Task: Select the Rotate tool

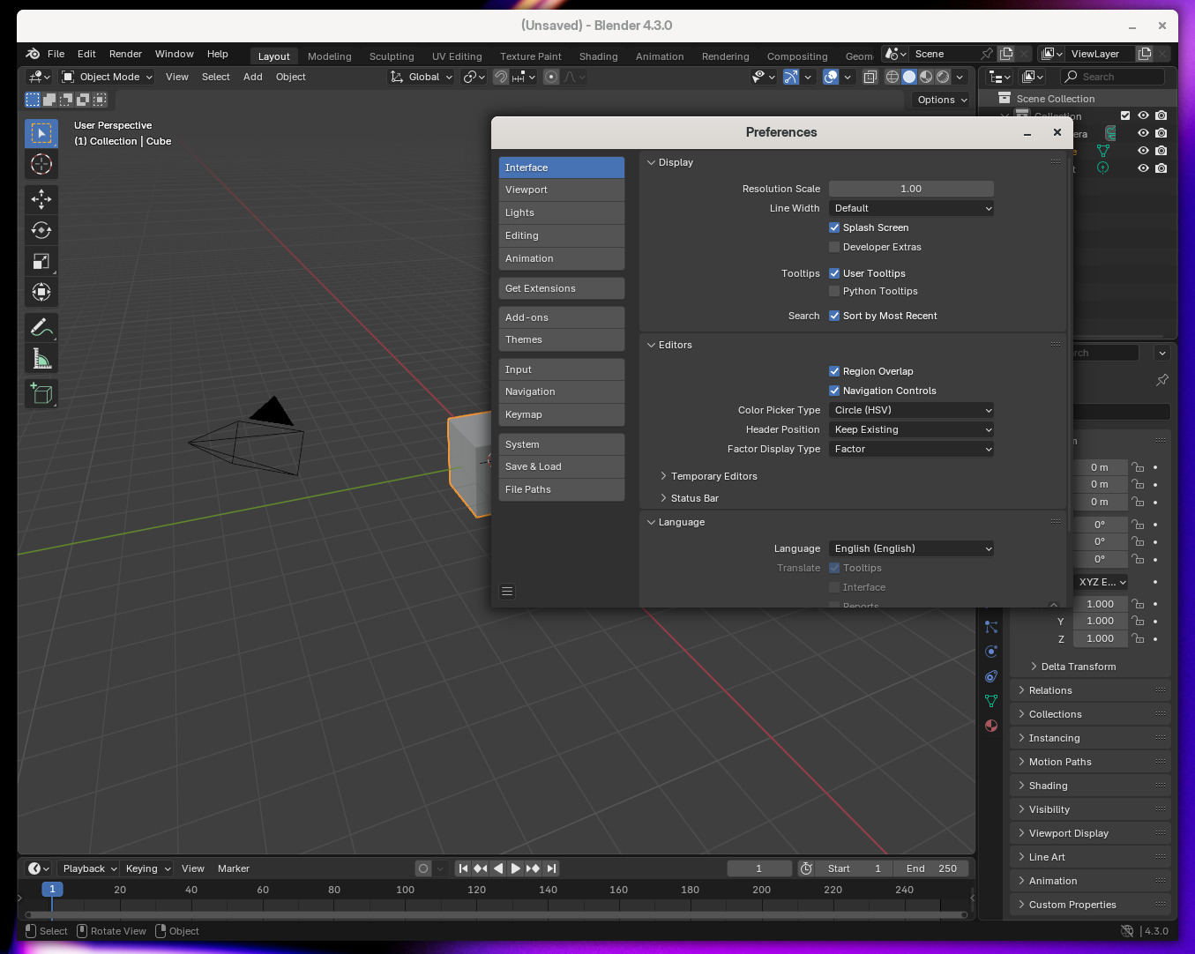Action: click(x=41, y=230)
